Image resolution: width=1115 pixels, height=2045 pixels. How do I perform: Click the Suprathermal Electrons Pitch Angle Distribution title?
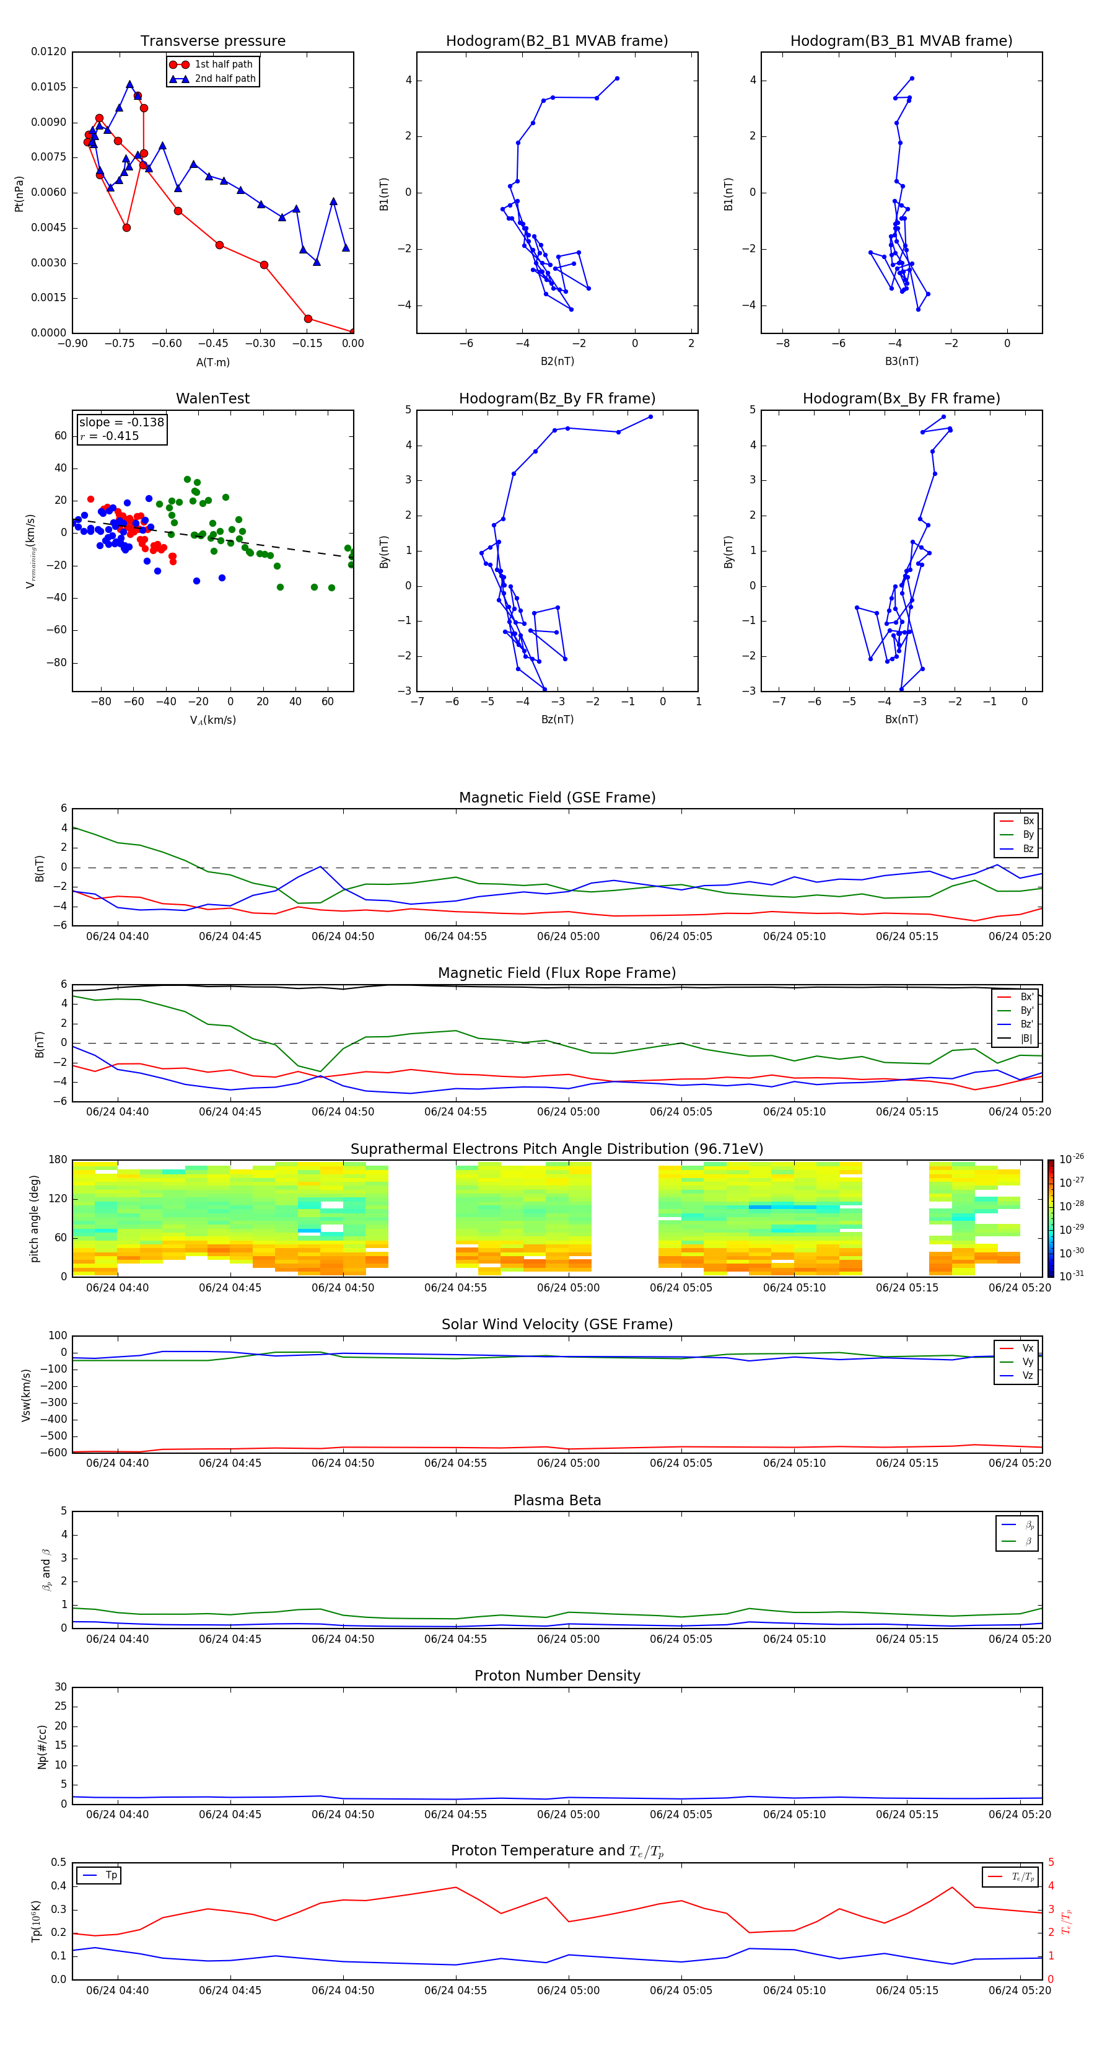tap(557, 1150)
